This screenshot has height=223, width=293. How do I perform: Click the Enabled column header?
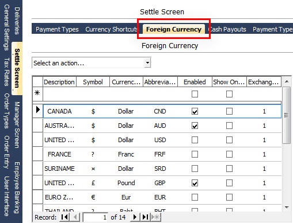[195, 82]
